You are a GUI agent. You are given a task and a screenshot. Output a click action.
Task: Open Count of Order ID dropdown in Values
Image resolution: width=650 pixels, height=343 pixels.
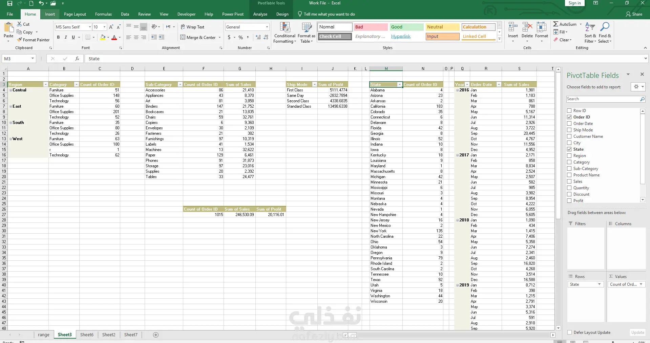641,284
